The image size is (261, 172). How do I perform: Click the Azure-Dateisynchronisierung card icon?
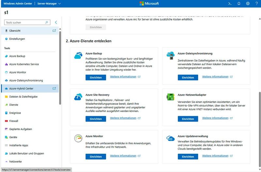coord(170,55)
